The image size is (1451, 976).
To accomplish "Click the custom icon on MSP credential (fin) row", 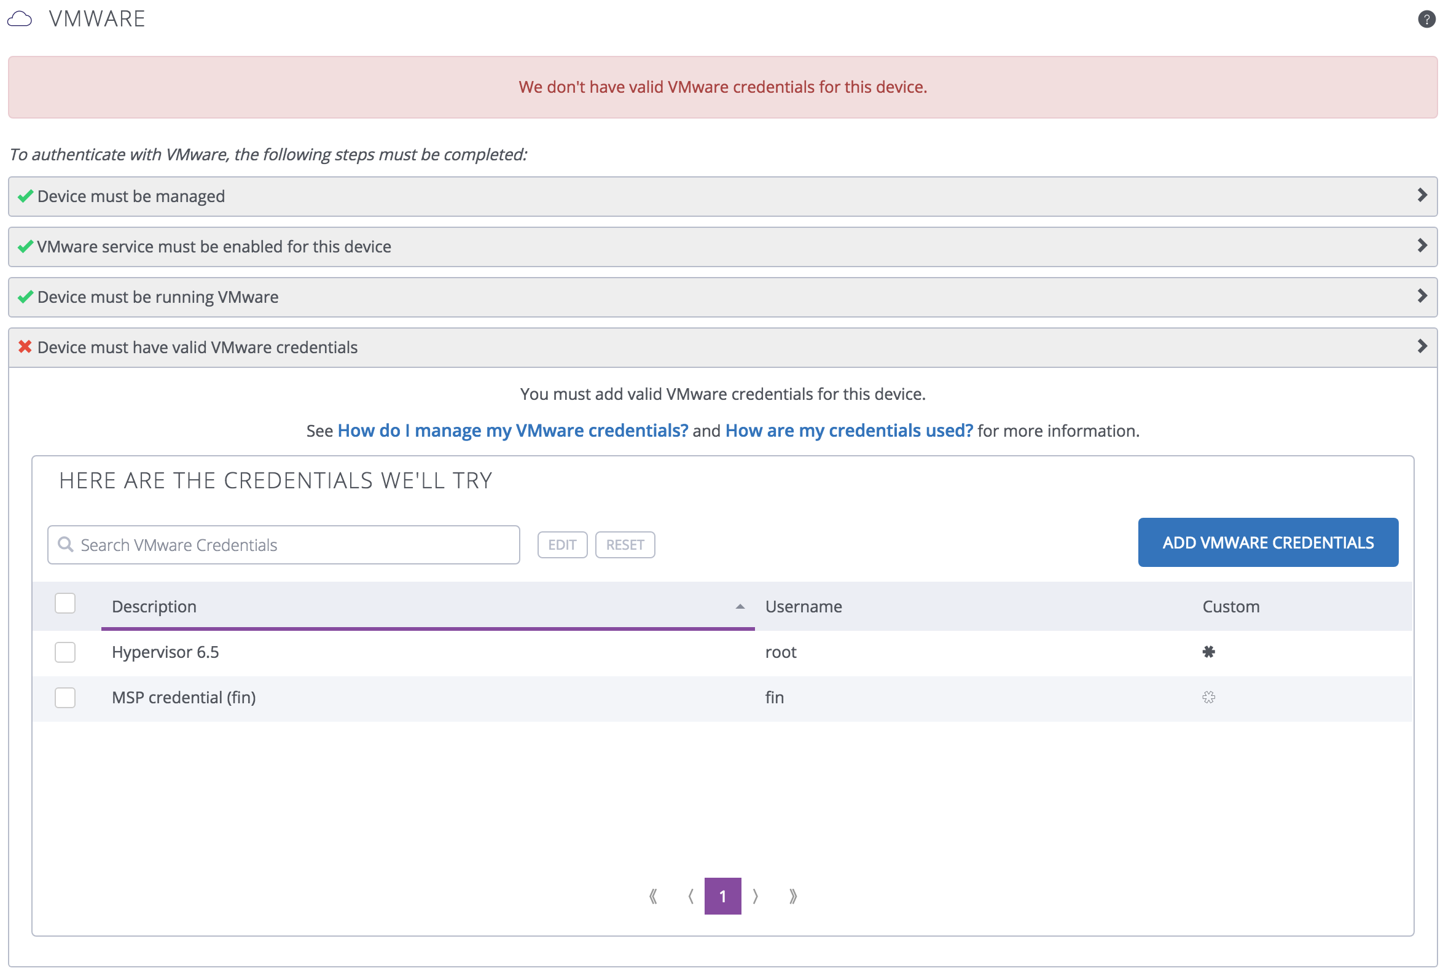I will point(1208,698).
